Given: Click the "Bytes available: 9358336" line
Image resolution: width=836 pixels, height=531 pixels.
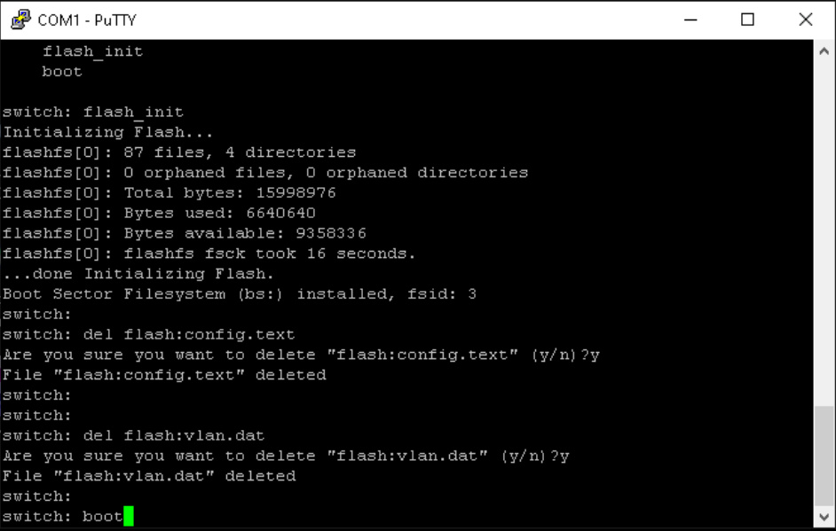Looking at the screenshot, I should point(184,233).
